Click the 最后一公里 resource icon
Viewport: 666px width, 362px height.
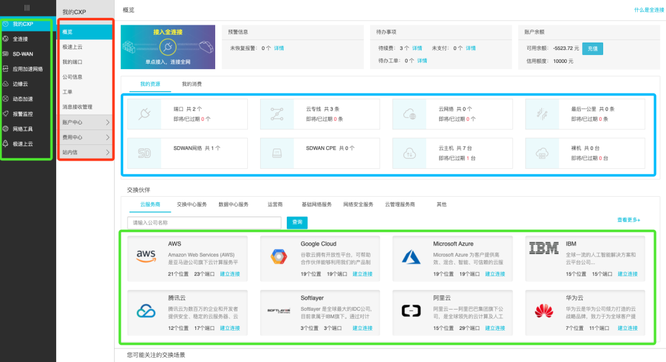pos(542,114)
